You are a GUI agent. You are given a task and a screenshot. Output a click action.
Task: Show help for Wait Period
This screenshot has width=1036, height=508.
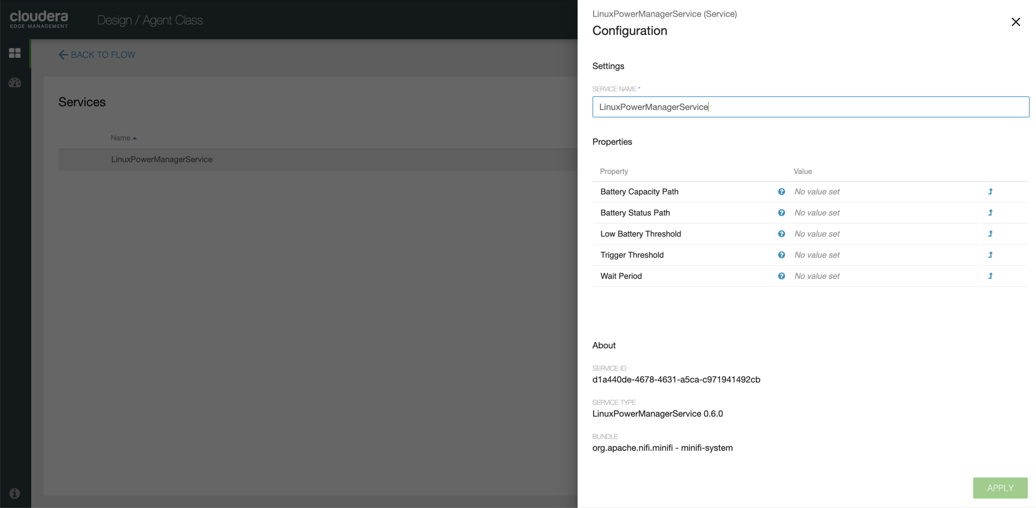coord(781,276)
